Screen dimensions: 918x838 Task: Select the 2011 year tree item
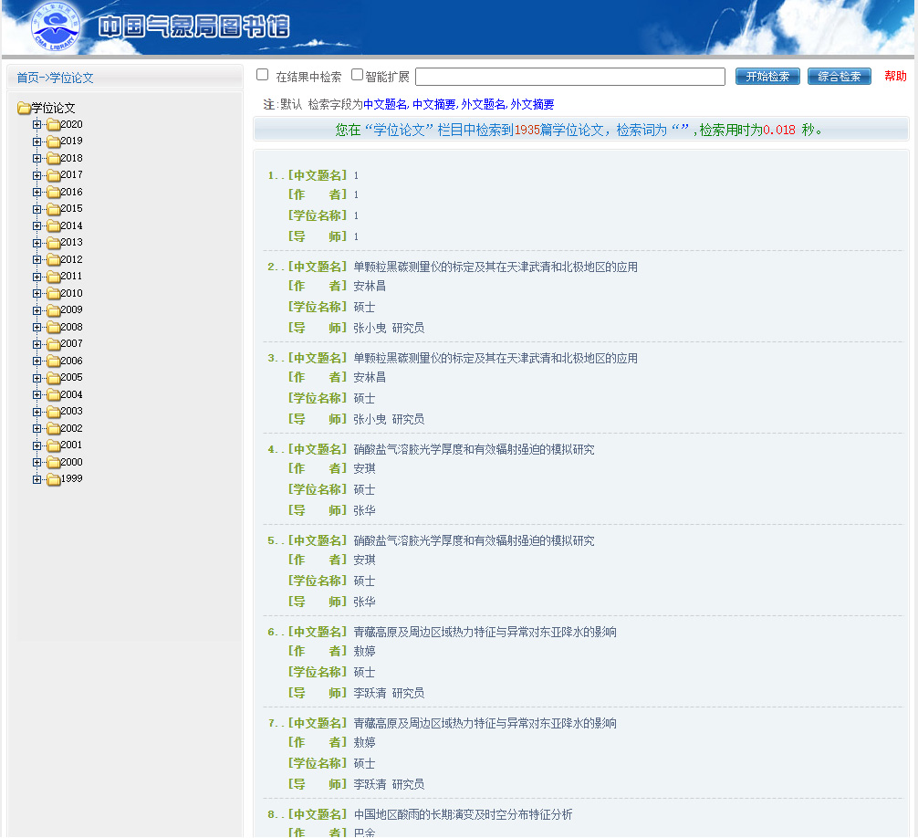pos(71,277)
